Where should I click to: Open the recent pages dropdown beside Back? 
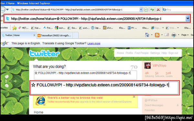[x=7, y=9]
